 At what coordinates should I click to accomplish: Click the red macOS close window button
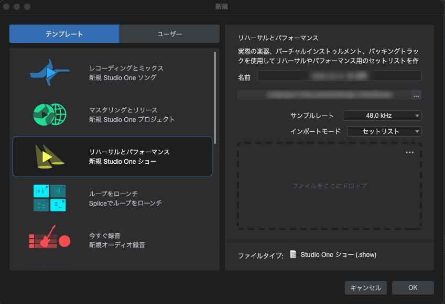[7, 7]
